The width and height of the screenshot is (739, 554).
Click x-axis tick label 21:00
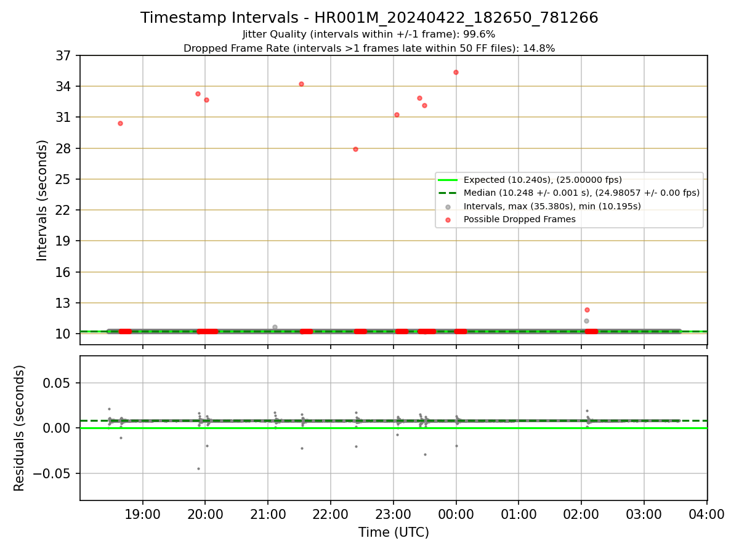268,513
